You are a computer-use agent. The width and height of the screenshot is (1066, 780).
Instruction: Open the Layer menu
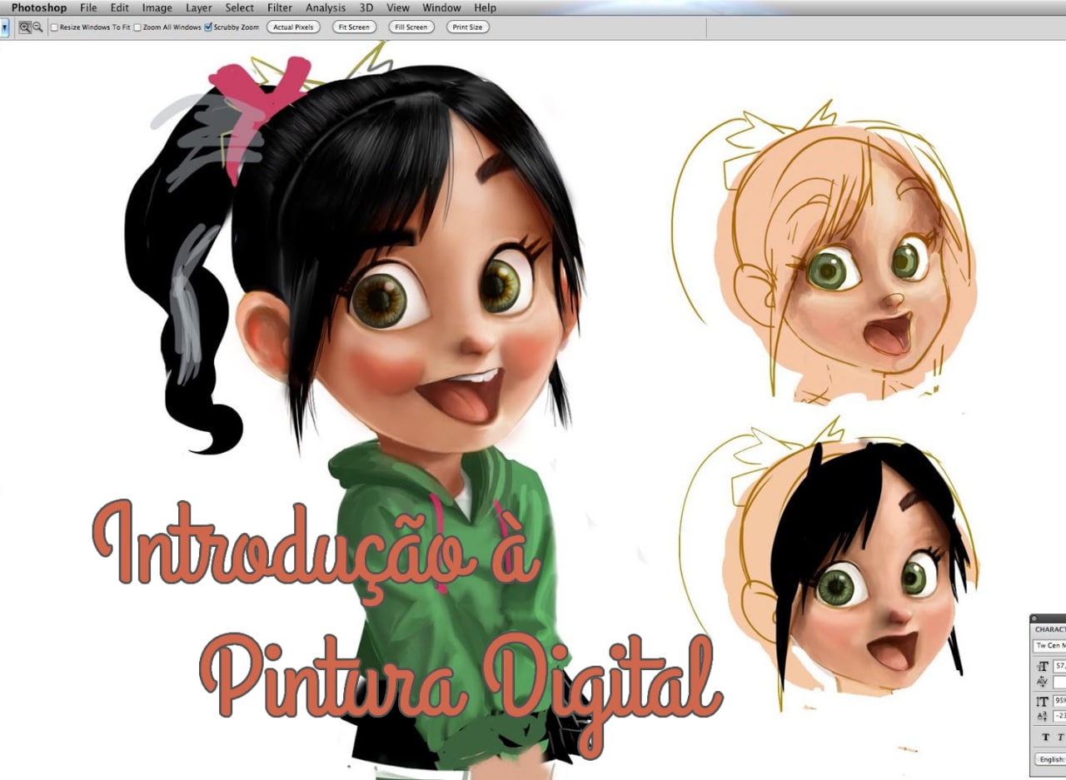click(x=199, y=7)
